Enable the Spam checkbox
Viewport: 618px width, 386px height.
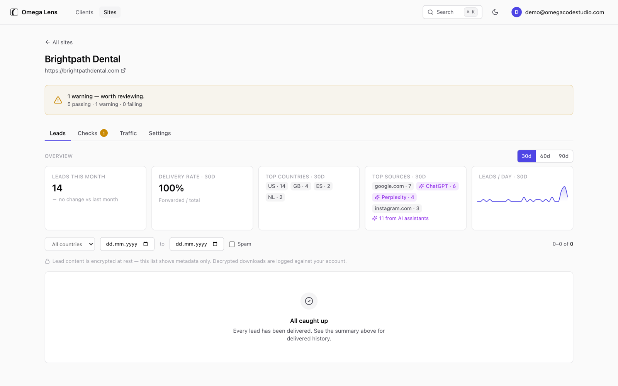coord(232,244)
